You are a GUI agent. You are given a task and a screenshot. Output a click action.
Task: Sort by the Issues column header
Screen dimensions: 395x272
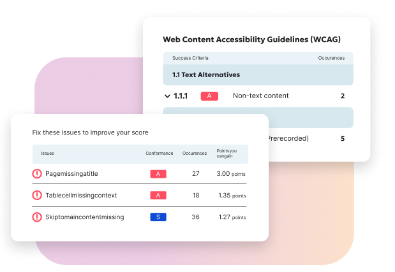[x=47, y=154]
